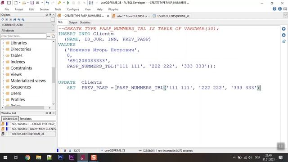This screenshot has height=162, width=288.
Task: Click the first lightning filter icon in Objects
Action: [19, 19]
